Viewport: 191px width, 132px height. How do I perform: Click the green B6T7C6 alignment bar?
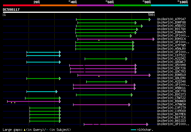coord(44,118)
